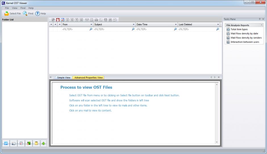Open the tasks checkmark view button
The image size is (267, 154).
point(21,143)
